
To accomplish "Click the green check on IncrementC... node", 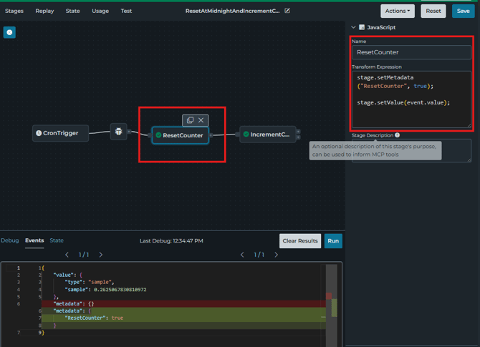I will pos(246,135).
